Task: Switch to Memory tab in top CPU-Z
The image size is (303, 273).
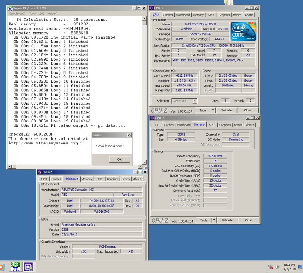Action: (x=198, y=15)
